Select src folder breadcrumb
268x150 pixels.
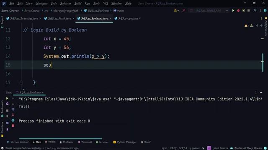click(x=46, y=10)
